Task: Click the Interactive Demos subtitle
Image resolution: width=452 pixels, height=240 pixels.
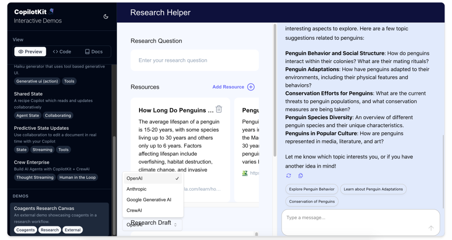Action: pyautogui.click(x=38, y=21)
